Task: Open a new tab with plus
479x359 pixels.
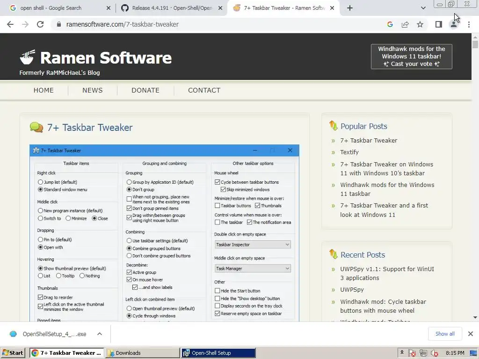Action: (350, 8)
